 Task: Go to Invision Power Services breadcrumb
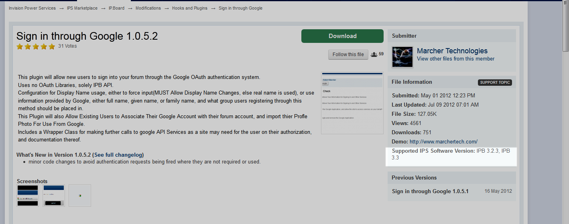coord(32,8)
